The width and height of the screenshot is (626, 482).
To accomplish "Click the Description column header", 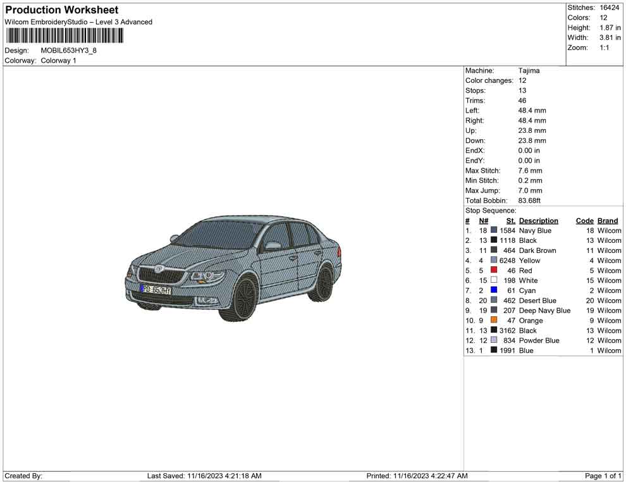I will click(538, 220).
